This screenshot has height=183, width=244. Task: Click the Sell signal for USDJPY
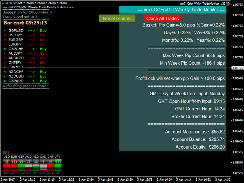pyautogui.click(x=43, y=35)
